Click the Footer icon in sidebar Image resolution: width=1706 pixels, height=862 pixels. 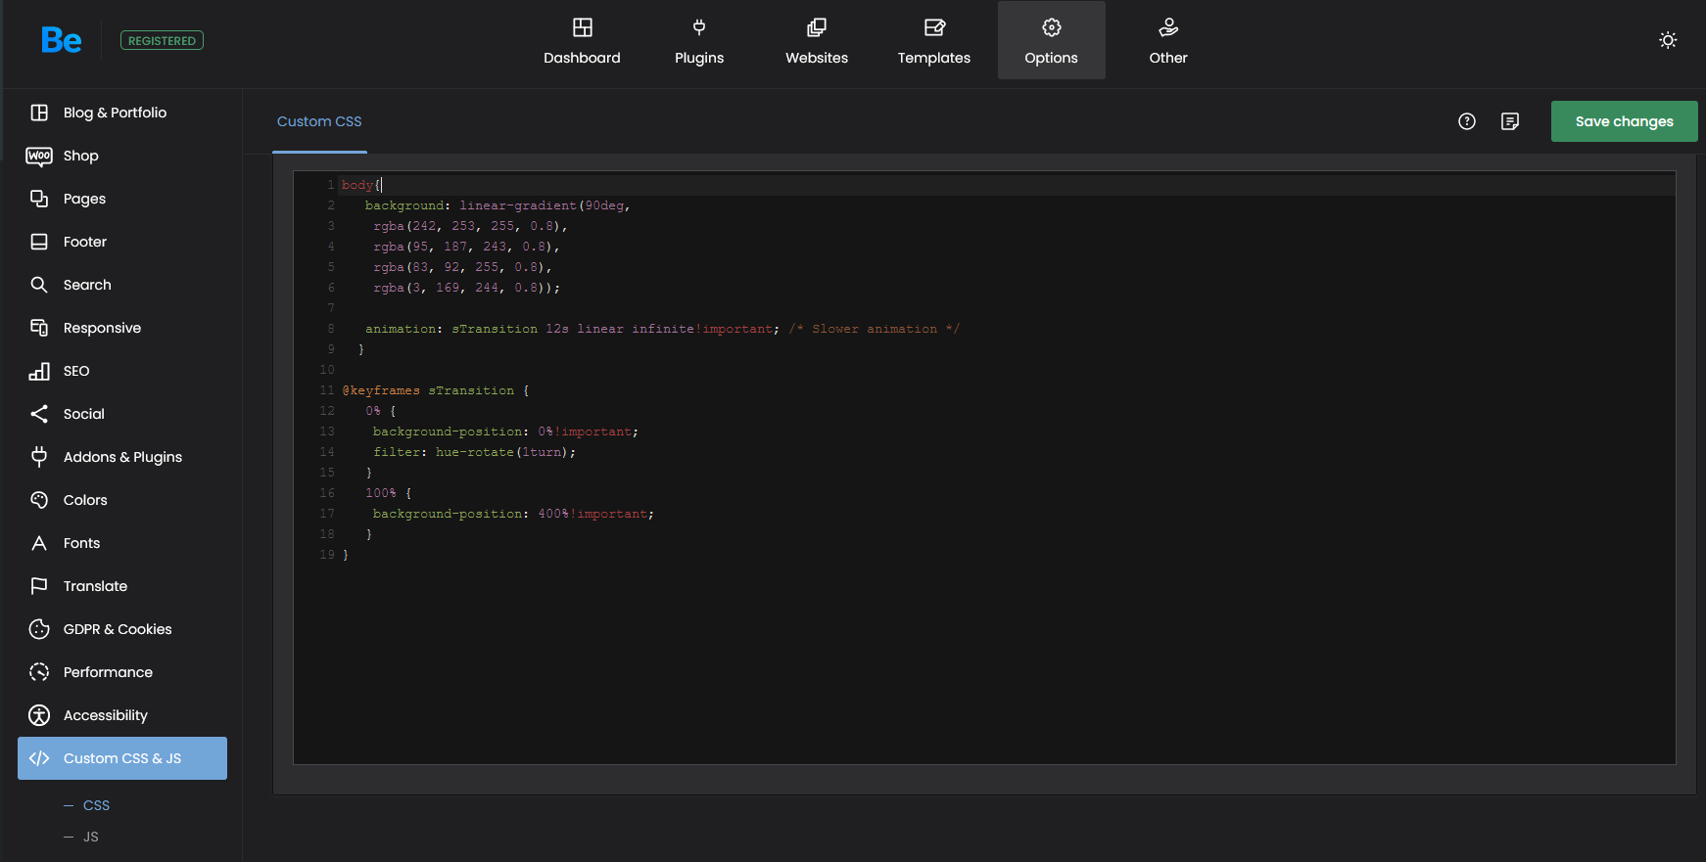pos(39,242)
